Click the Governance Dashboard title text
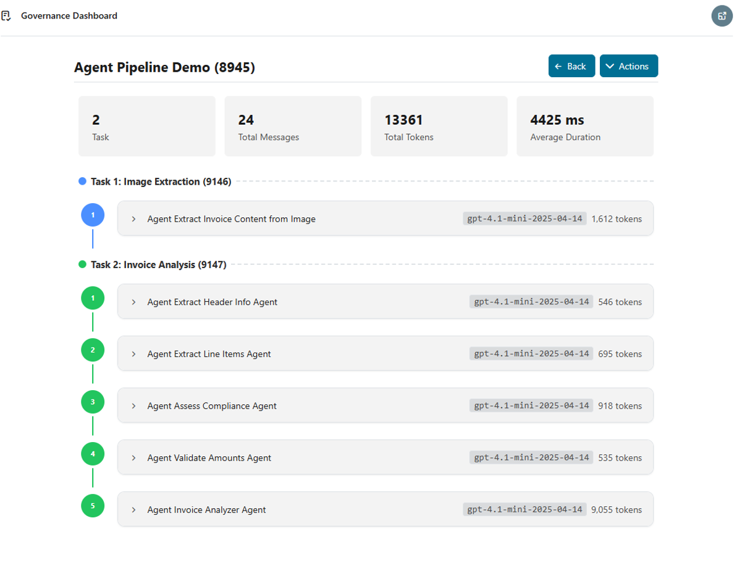The height and width of the screenshot is (568, 742). click(x=69, y=16)
